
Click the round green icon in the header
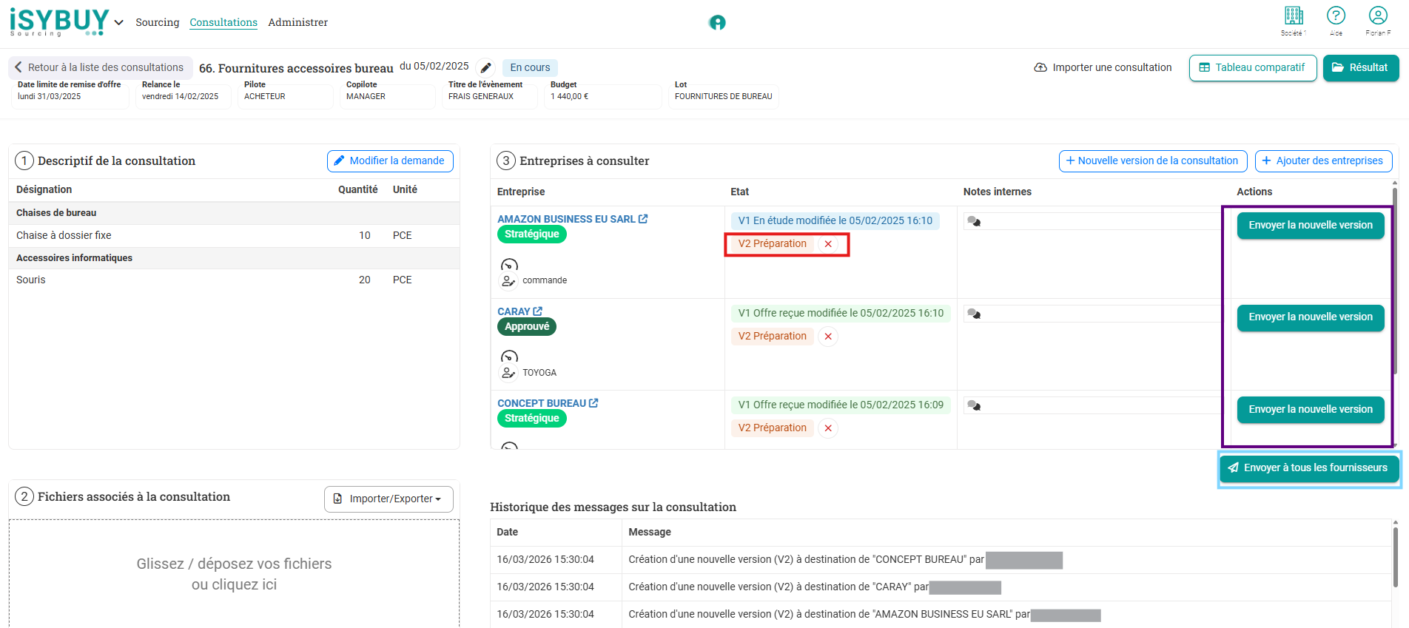717,22
